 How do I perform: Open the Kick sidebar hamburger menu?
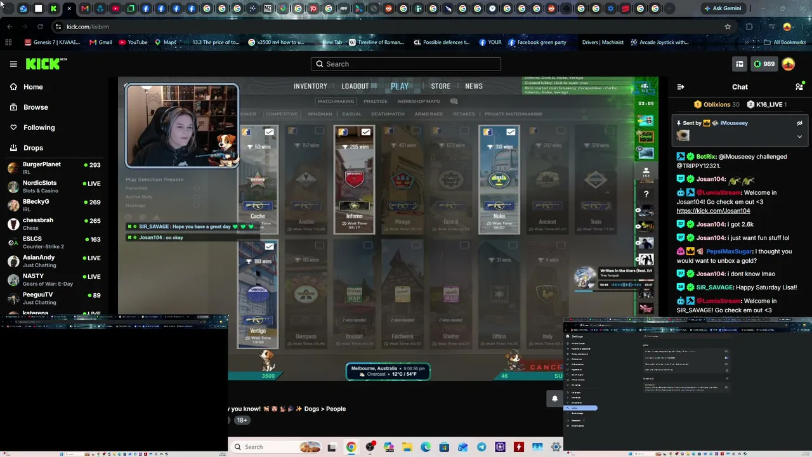click(x=13, y=64)
